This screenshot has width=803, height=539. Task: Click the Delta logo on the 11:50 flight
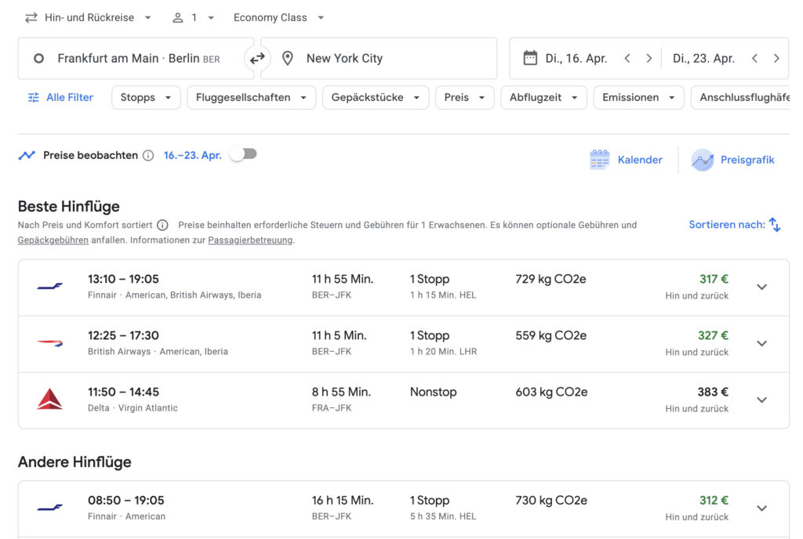[49, 400]
